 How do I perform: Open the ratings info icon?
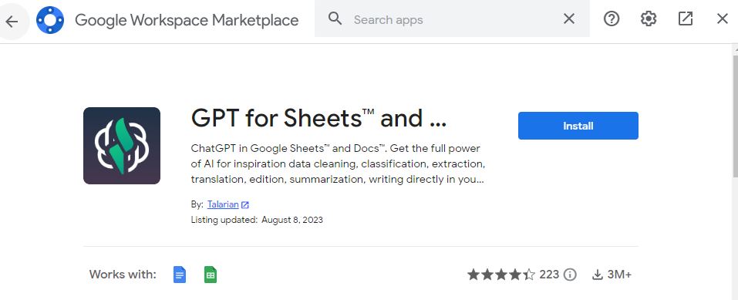click(x=570, y=274)
